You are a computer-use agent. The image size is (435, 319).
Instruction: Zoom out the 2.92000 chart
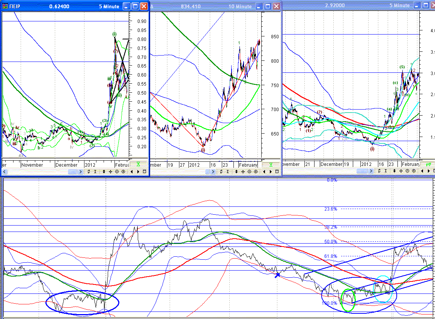point(407,171)
